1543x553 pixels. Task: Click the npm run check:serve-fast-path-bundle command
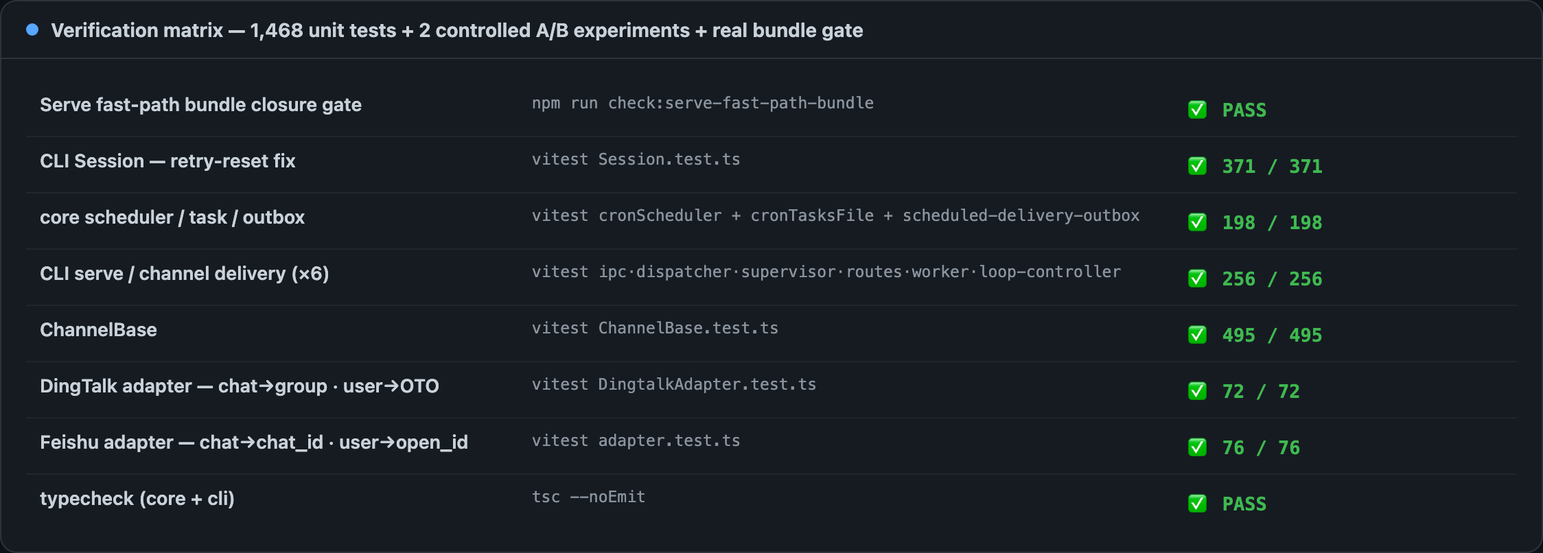click(703, 103)
